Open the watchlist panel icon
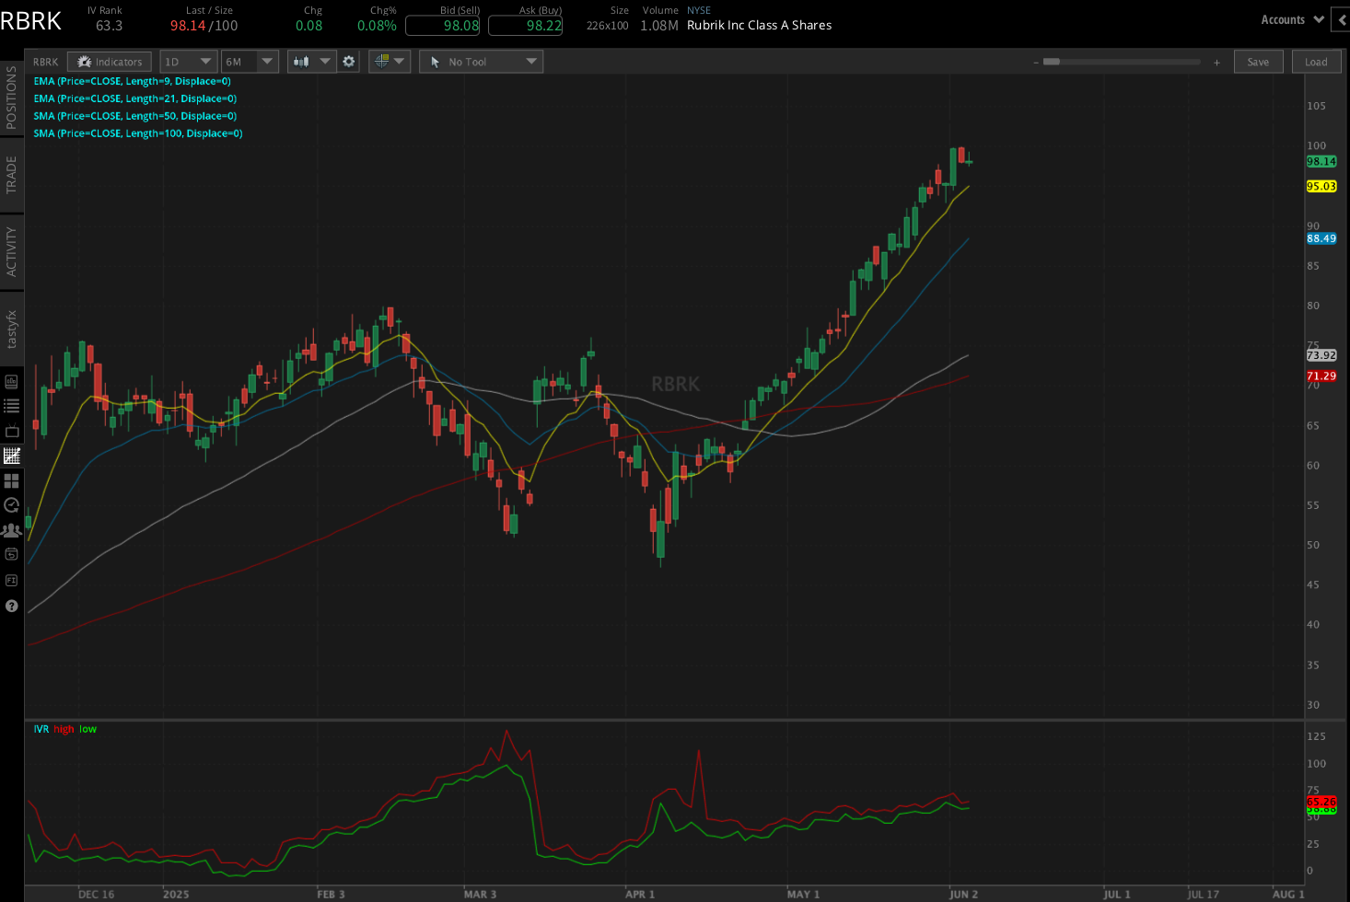Screen dimensions: 1350x902 coord(12,404)
